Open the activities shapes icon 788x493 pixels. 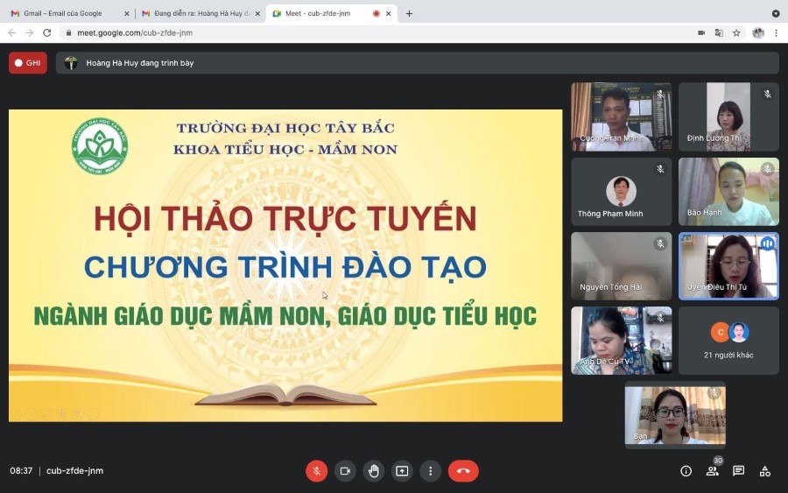click(765, 471)
